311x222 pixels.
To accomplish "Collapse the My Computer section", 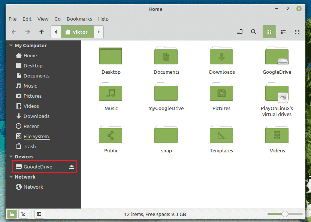I will (10, 46).
